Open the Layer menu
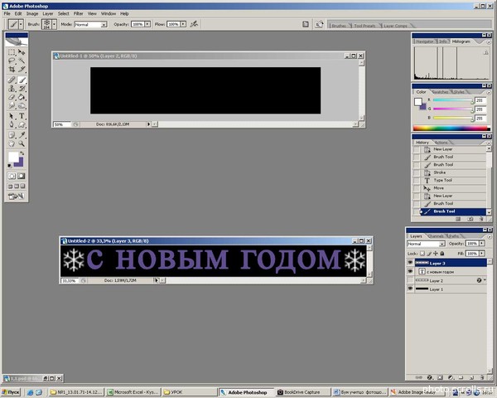Image resolution: width=497 pixels, height=398 pixels. coord(48,13)
